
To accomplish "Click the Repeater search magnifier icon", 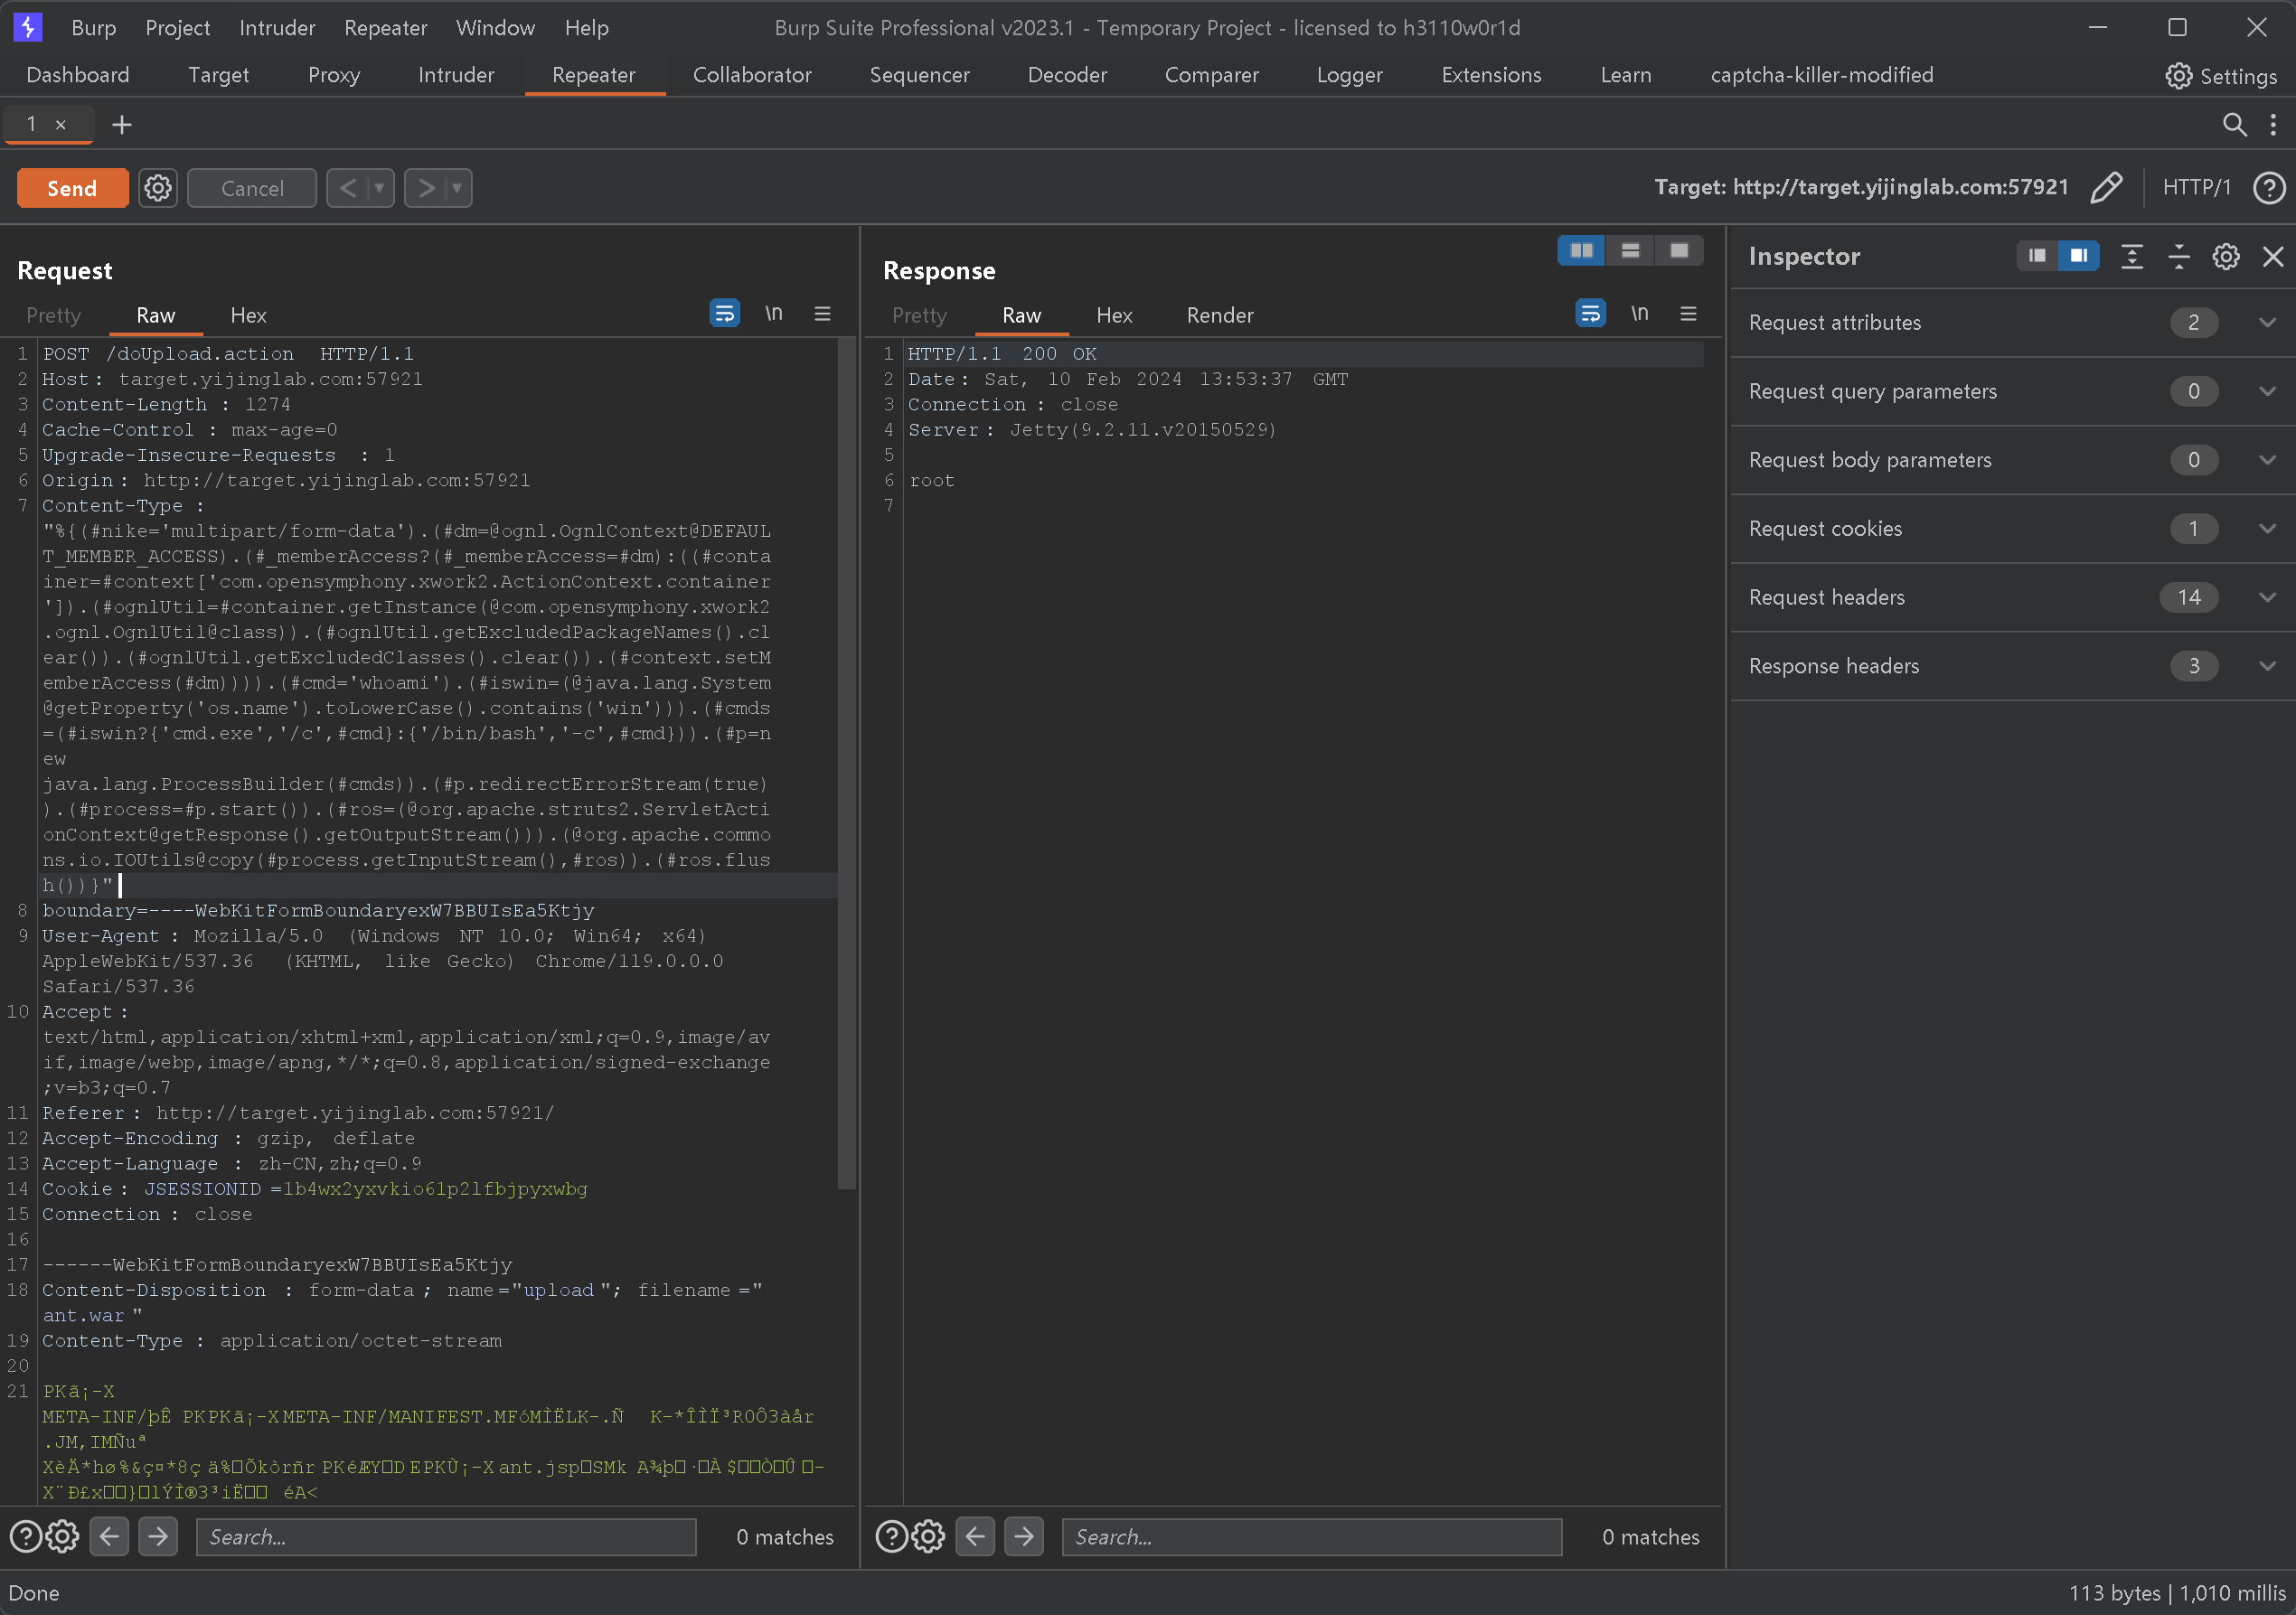I will 2234,124.
